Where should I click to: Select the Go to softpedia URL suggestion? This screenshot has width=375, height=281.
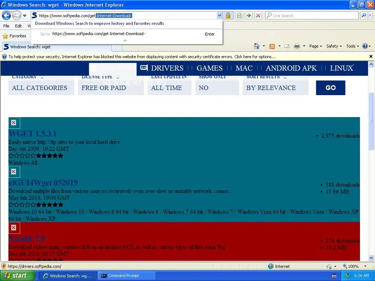[127, 34]
